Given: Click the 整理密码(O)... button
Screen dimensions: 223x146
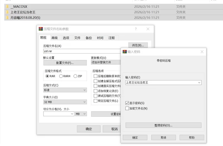Looking at the screenshot, I should pyautogui.click(x=163, y=125).
